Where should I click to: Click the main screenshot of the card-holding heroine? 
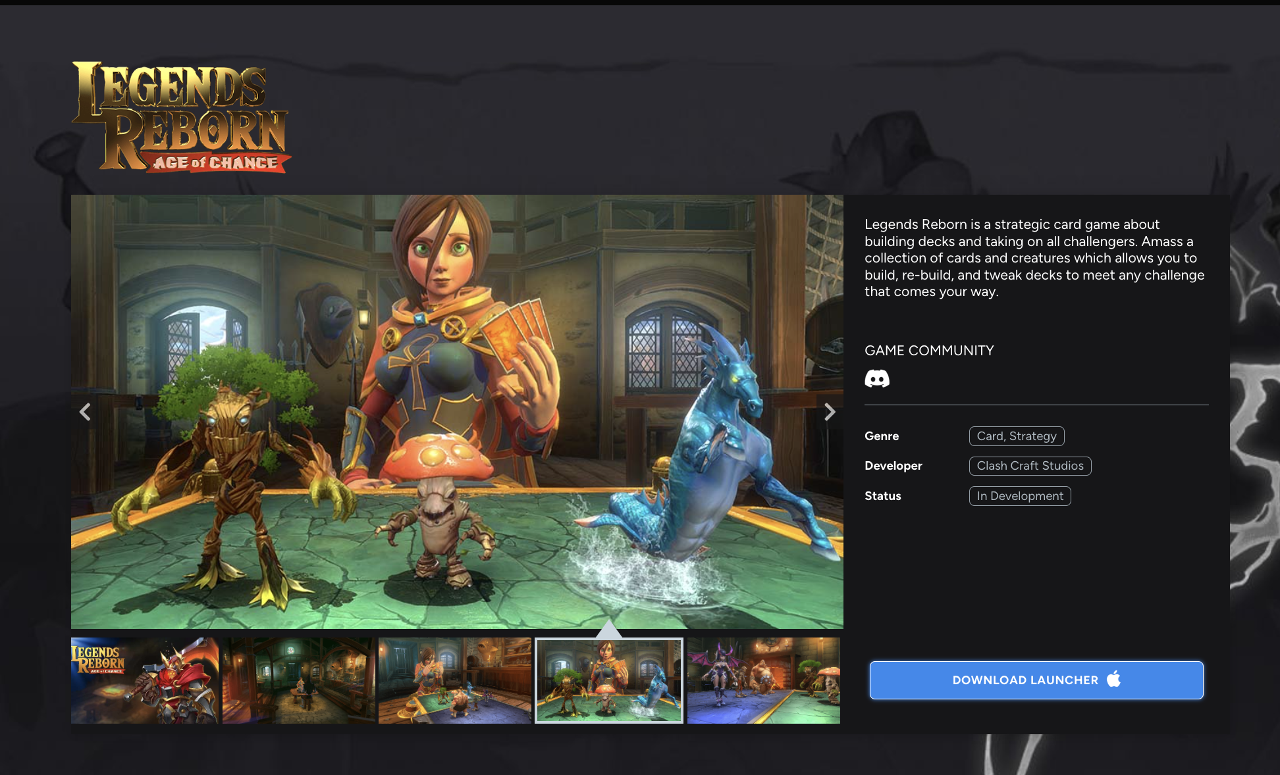coord(457,411)
